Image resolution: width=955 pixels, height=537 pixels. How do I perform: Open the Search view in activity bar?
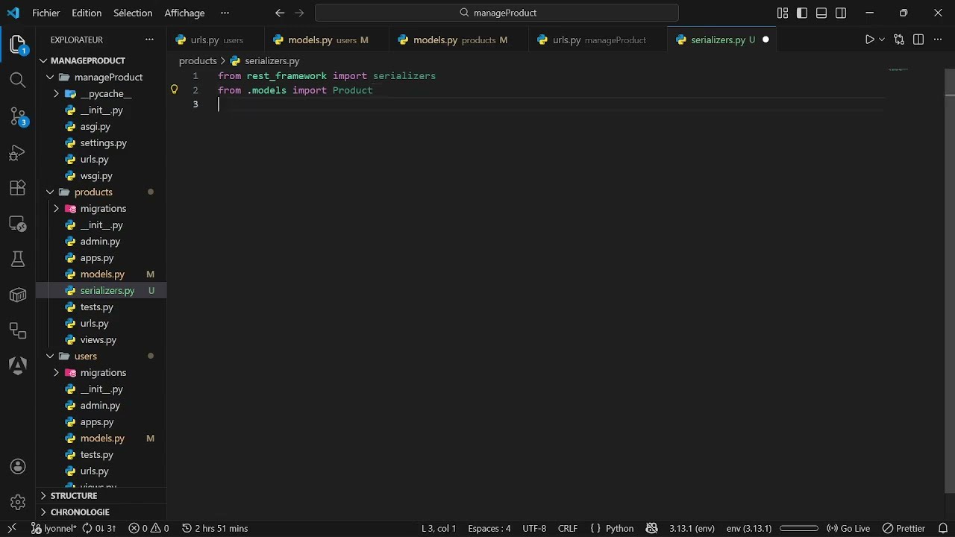click(x=18, y=80)
